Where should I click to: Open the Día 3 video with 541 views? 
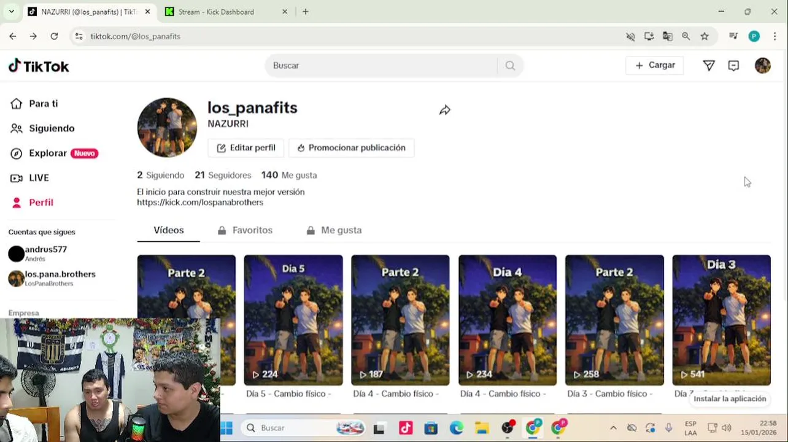coord(721,320)
